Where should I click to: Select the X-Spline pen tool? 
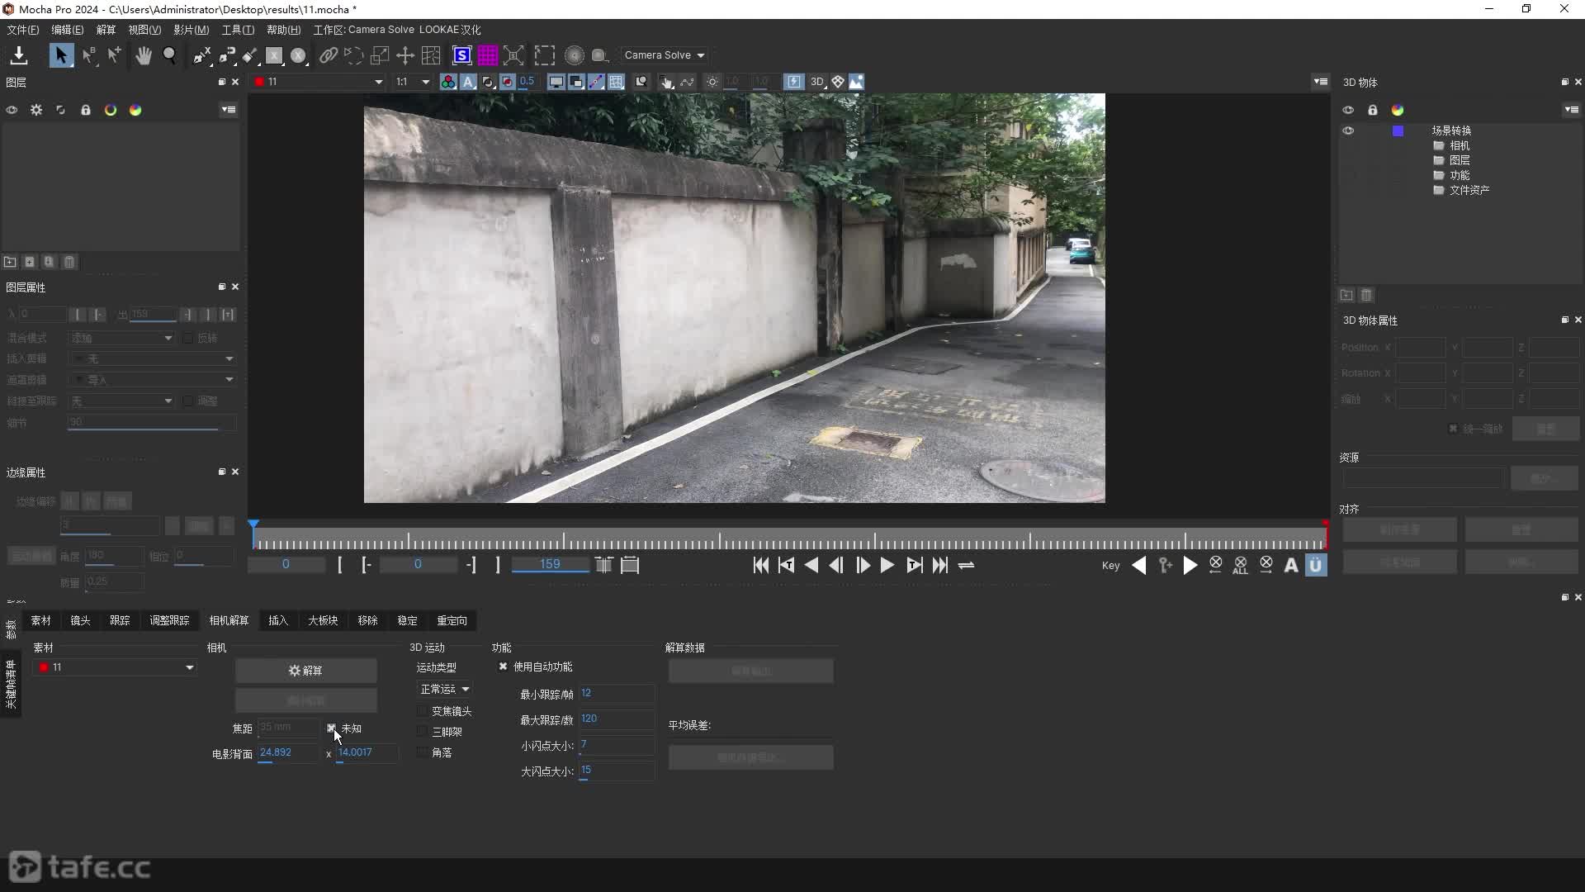(202, 55)
